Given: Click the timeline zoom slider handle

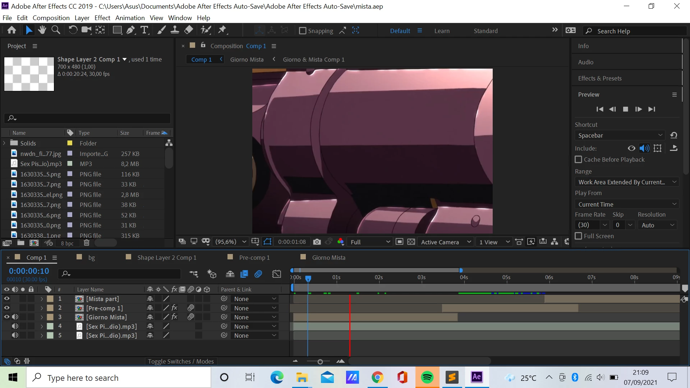Looking at the screenshot, I should 320,362.
